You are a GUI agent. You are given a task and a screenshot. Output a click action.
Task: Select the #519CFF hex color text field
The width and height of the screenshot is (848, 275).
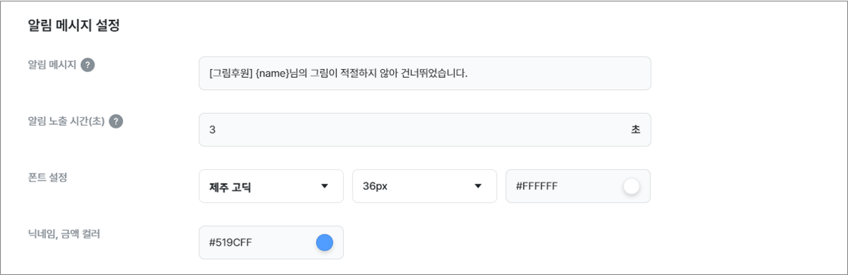coord(271,243)
